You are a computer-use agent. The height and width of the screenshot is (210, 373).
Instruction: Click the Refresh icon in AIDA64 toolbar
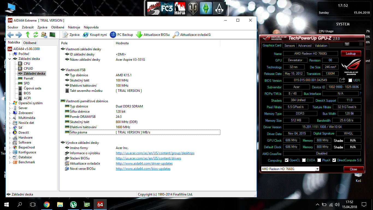[x=36, y=35]
